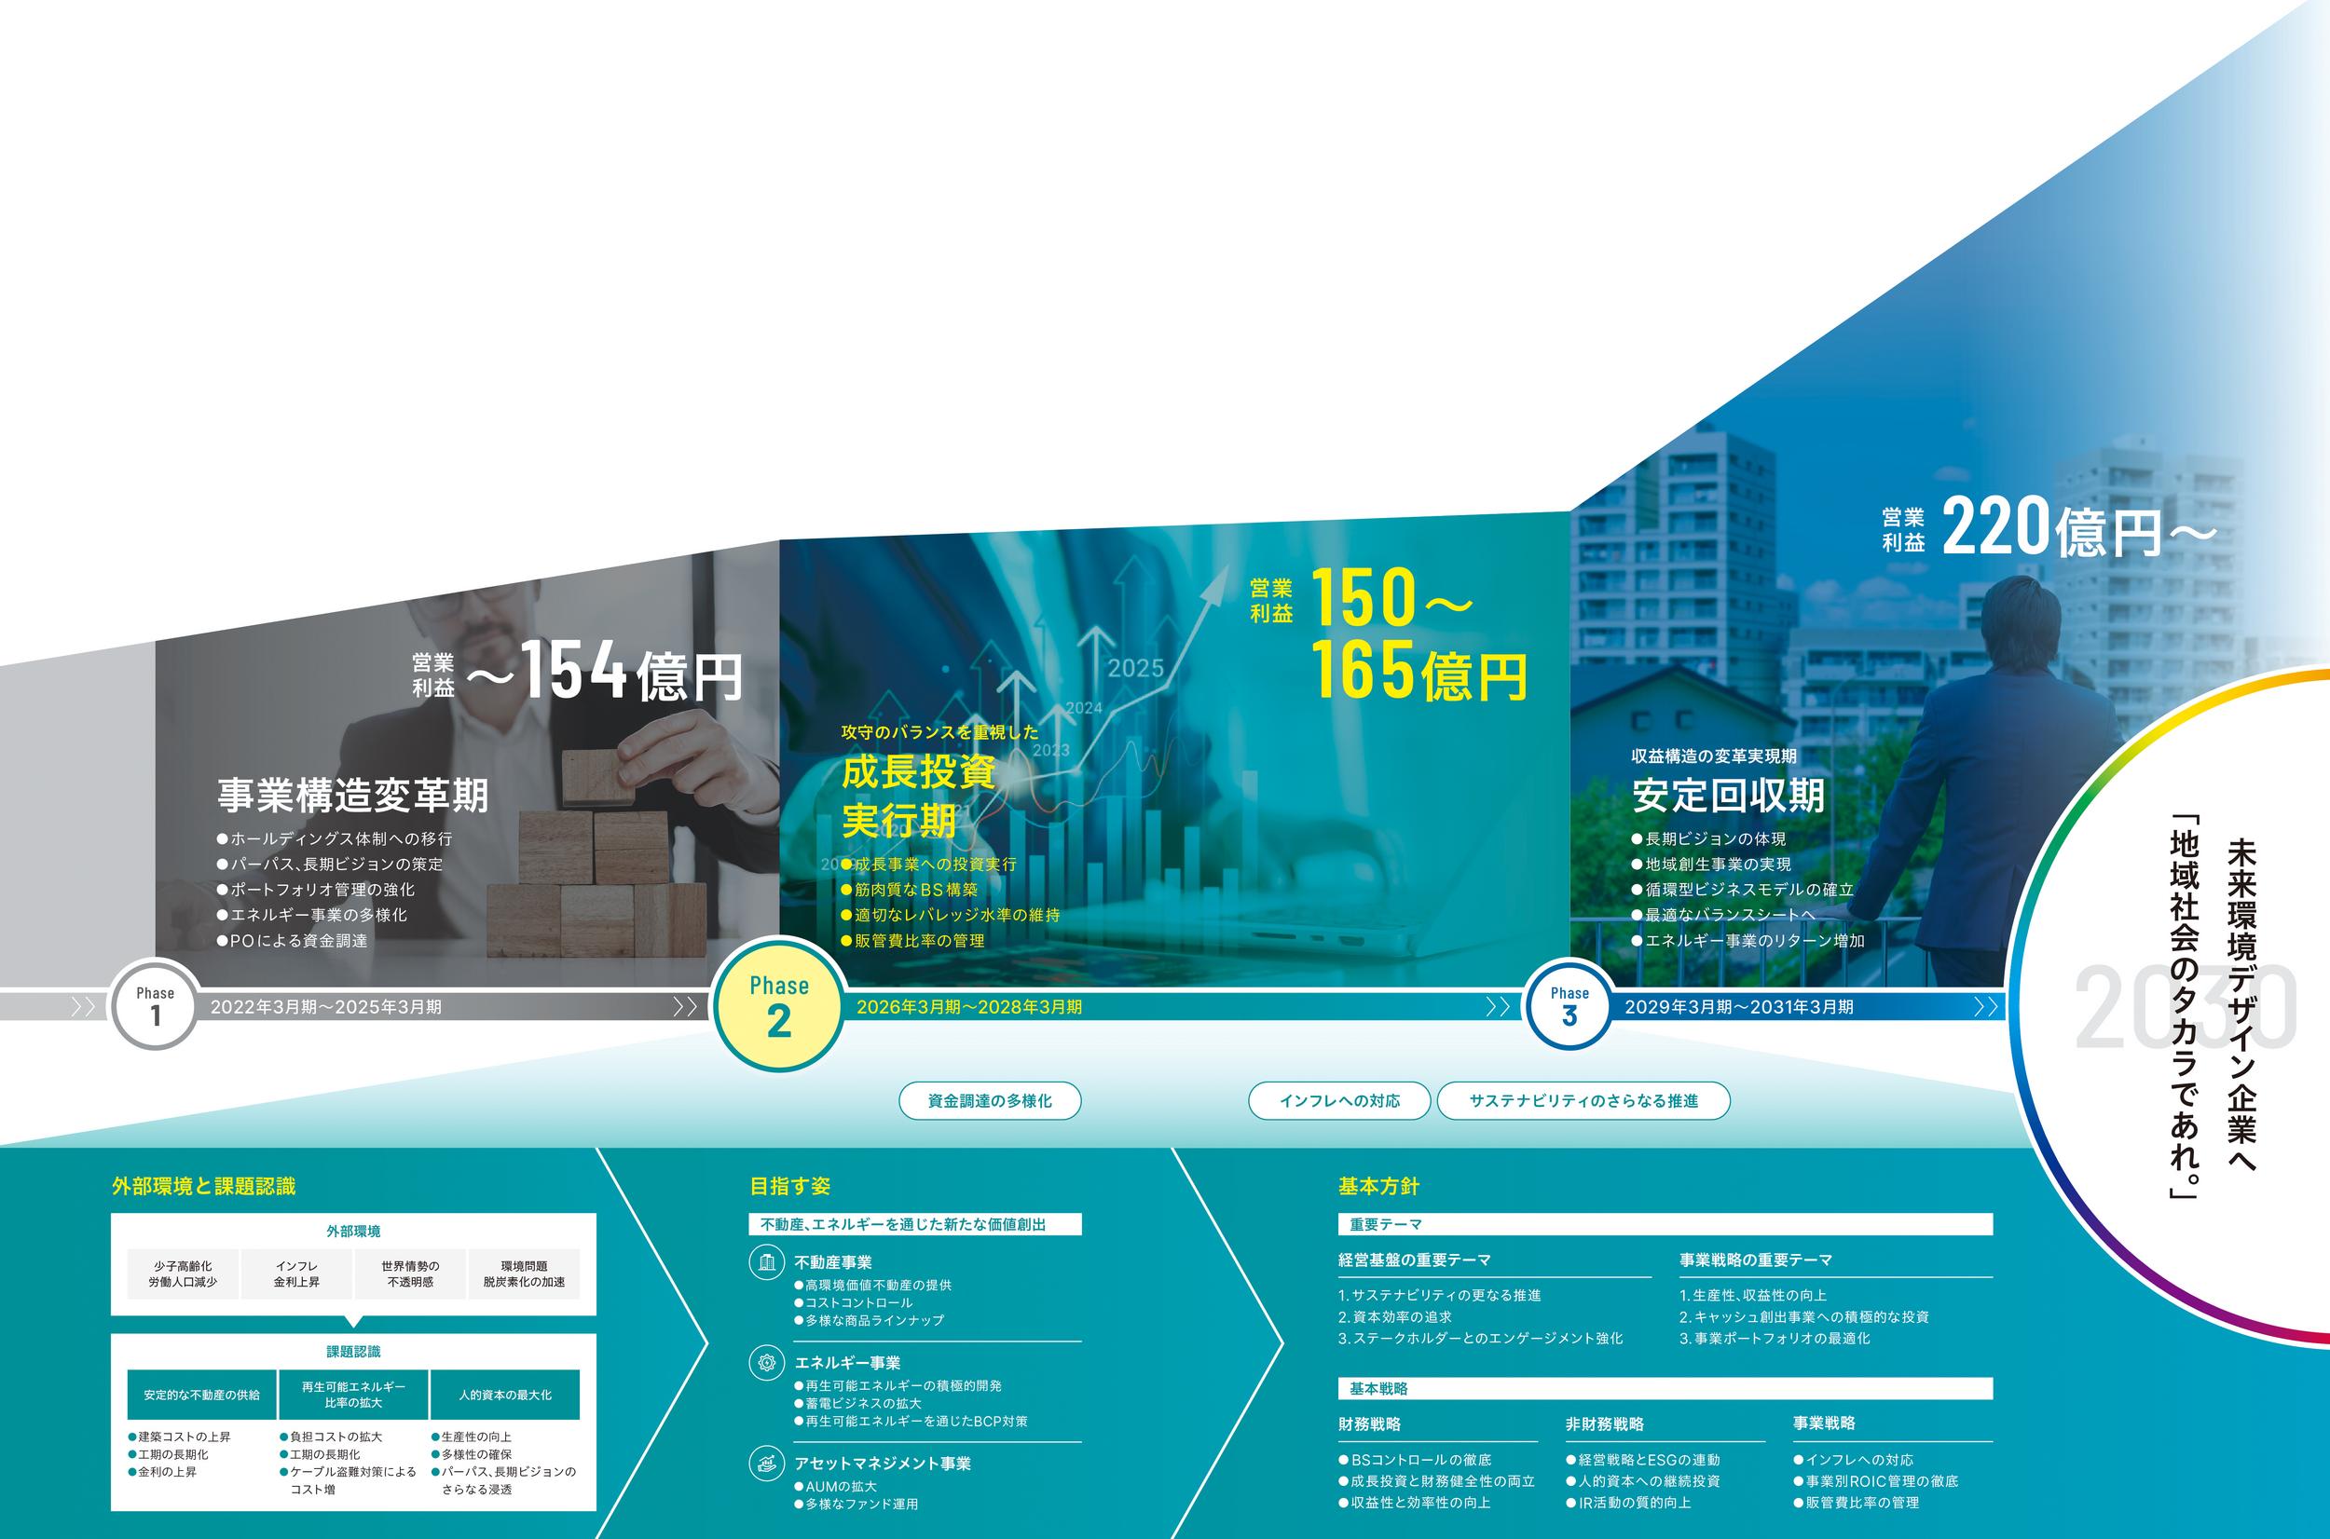Viewport: 2330px width, 1539px height.
Task: Click the hand icon beside アセットマネジメント事業
Action: pyautogui.click(x=767, y=1464)
